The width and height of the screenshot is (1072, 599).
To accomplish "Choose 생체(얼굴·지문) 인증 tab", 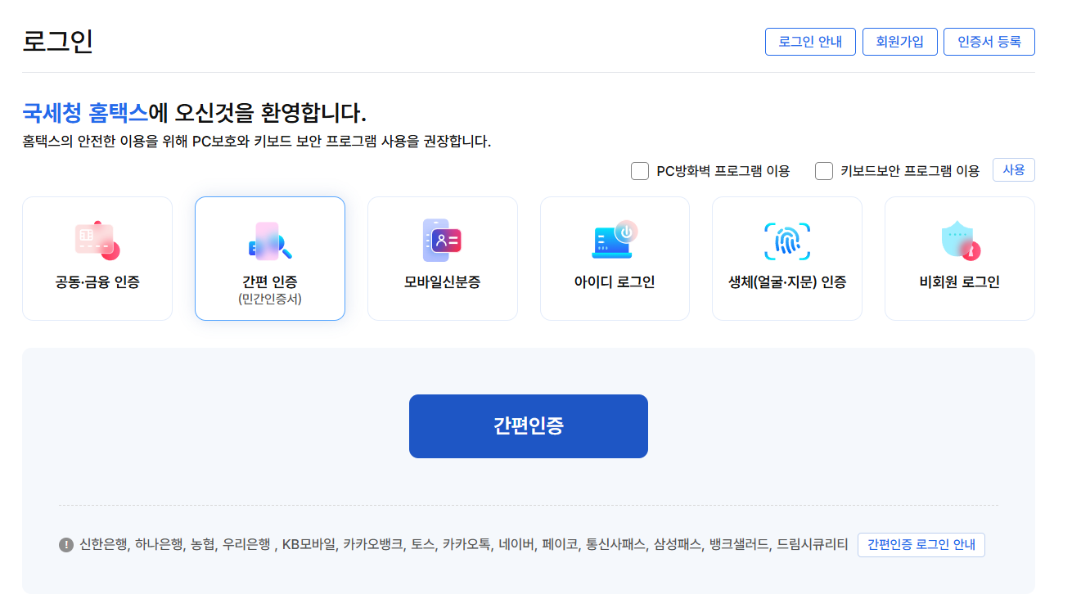I will [x=787, y=259].
